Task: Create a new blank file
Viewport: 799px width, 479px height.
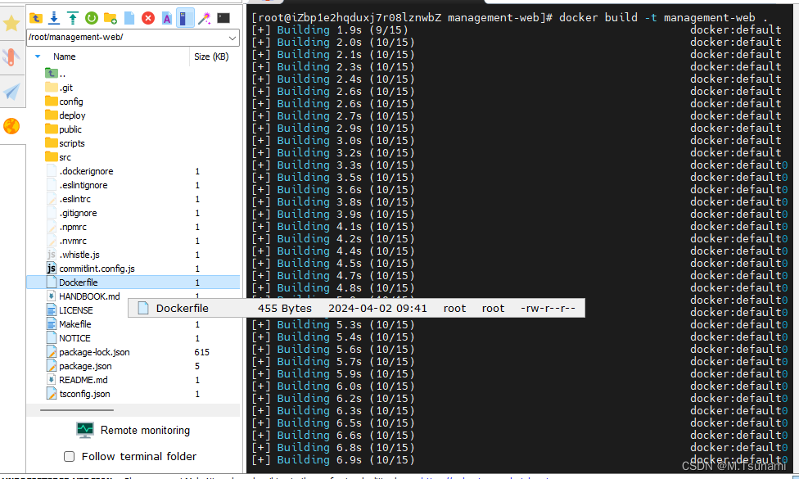Action: 129,17
